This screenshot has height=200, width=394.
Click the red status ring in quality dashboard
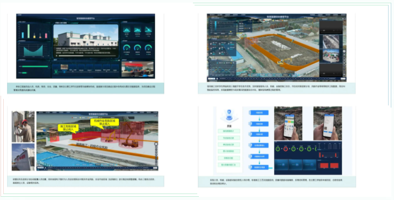point(285,149)
